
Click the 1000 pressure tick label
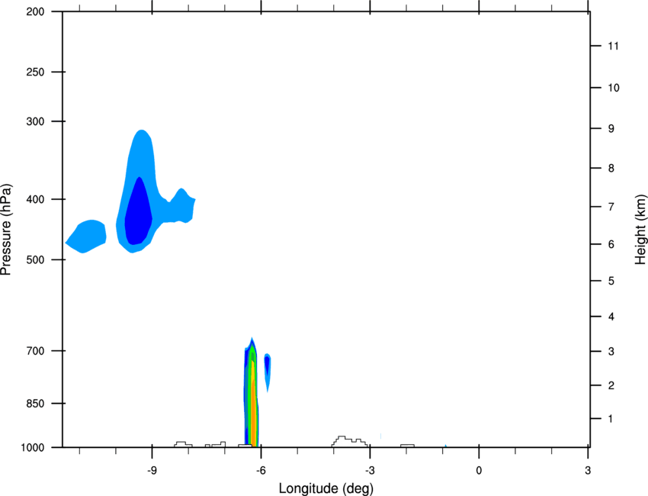(x=33, y=448)
